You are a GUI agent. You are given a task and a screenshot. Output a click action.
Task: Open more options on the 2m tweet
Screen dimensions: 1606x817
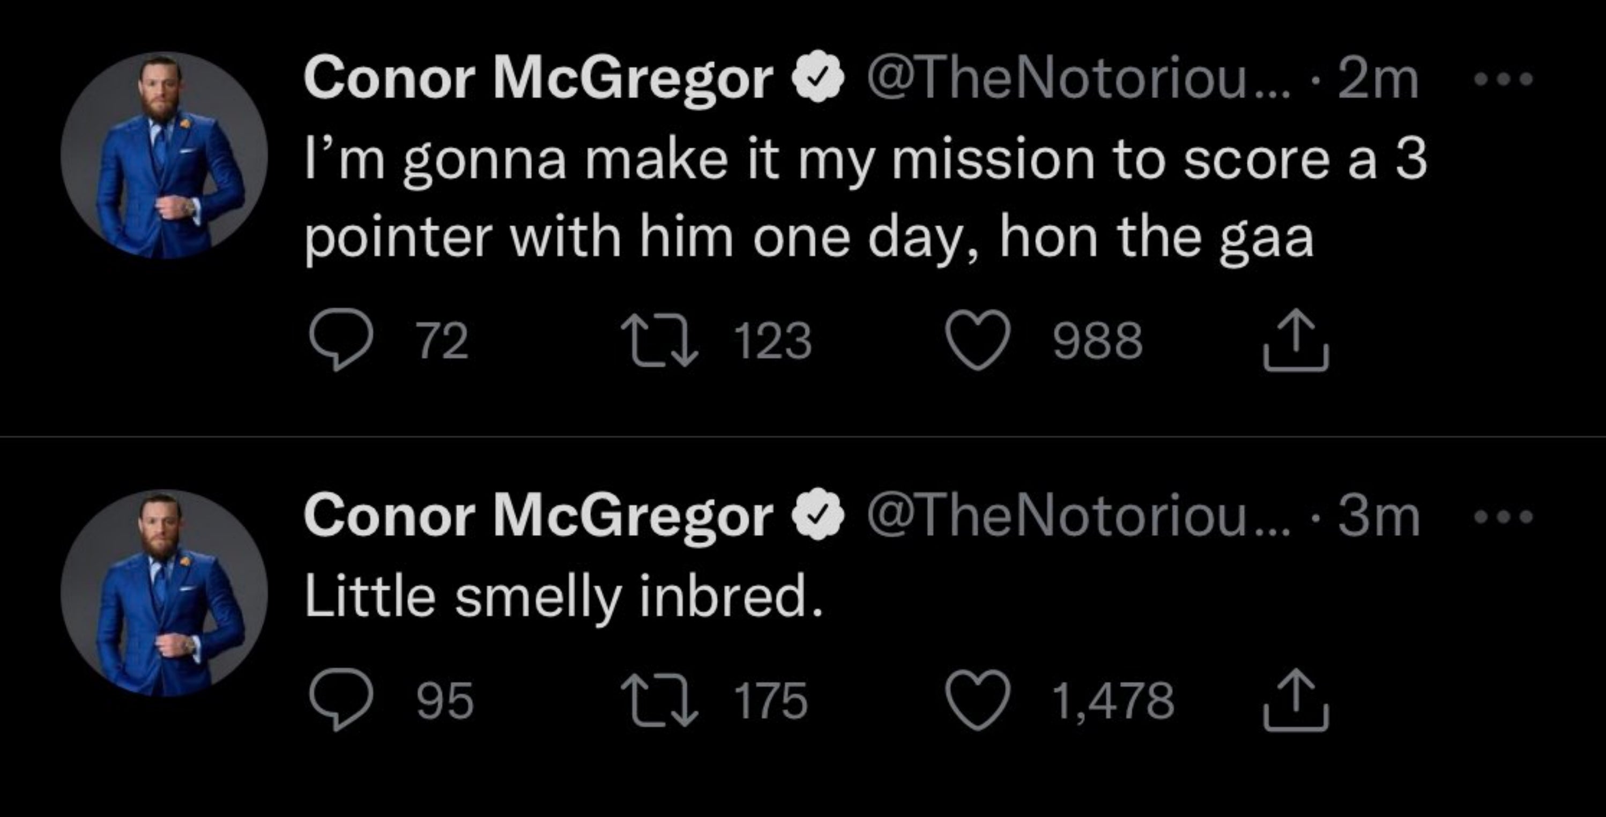1503,80
